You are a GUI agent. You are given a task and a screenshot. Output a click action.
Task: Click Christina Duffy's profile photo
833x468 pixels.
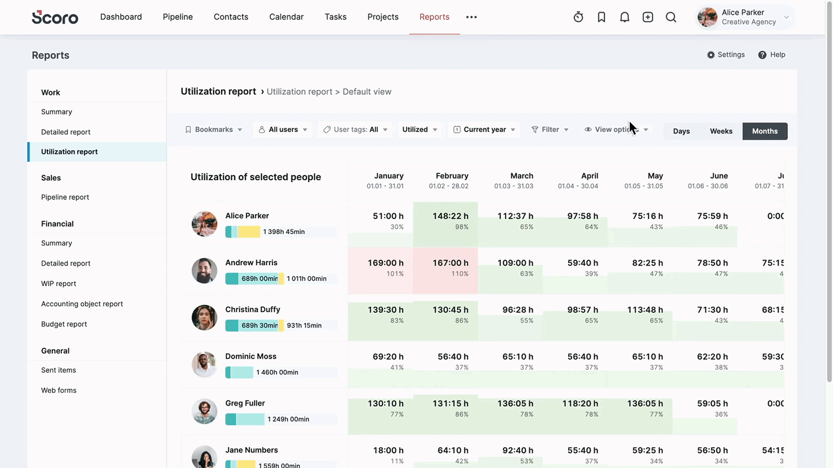point(204,318)
